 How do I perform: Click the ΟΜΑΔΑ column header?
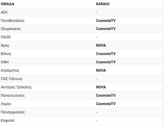(x=7, y=4)
